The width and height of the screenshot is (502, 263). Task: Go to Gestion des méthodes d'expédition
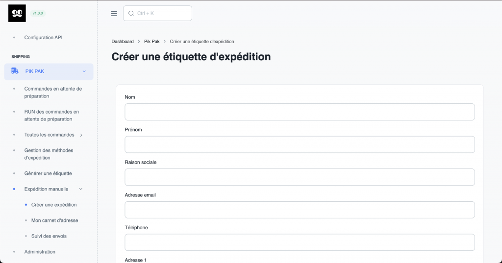pos(49,154)
